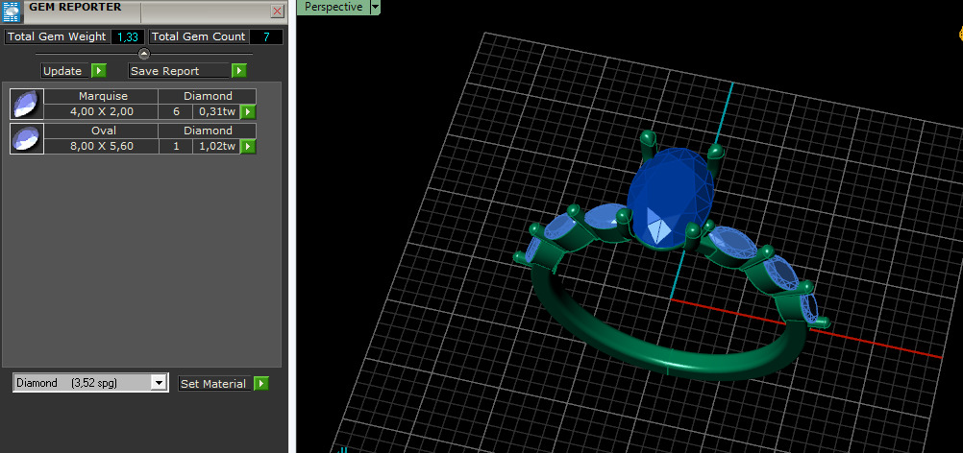
Task: Click the green arrow next to Update
Action: coord(99,70)
